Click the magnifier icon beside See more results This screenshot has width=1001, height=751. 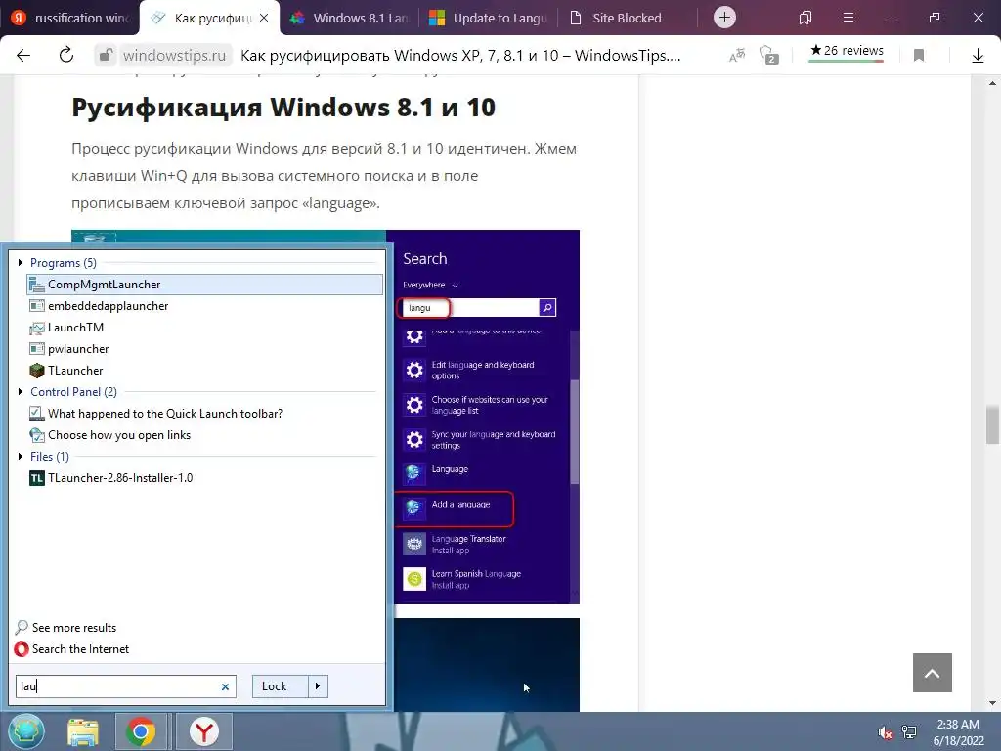(x=22, y=627)
